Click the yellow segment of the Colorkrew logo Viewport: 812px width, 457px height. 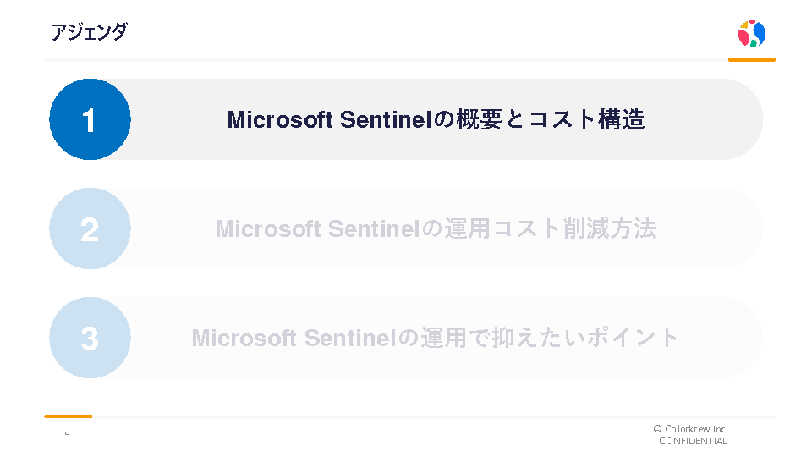click(744, 26)
